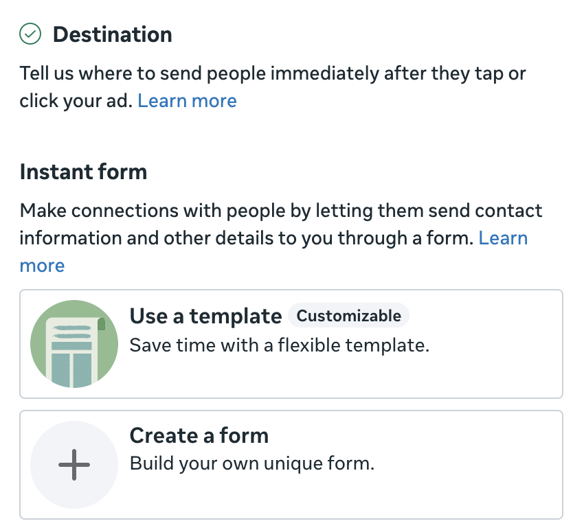Open the Learn more link about ad destination
Viewport: 584px width, 530px height.
(x=187, y=101)
